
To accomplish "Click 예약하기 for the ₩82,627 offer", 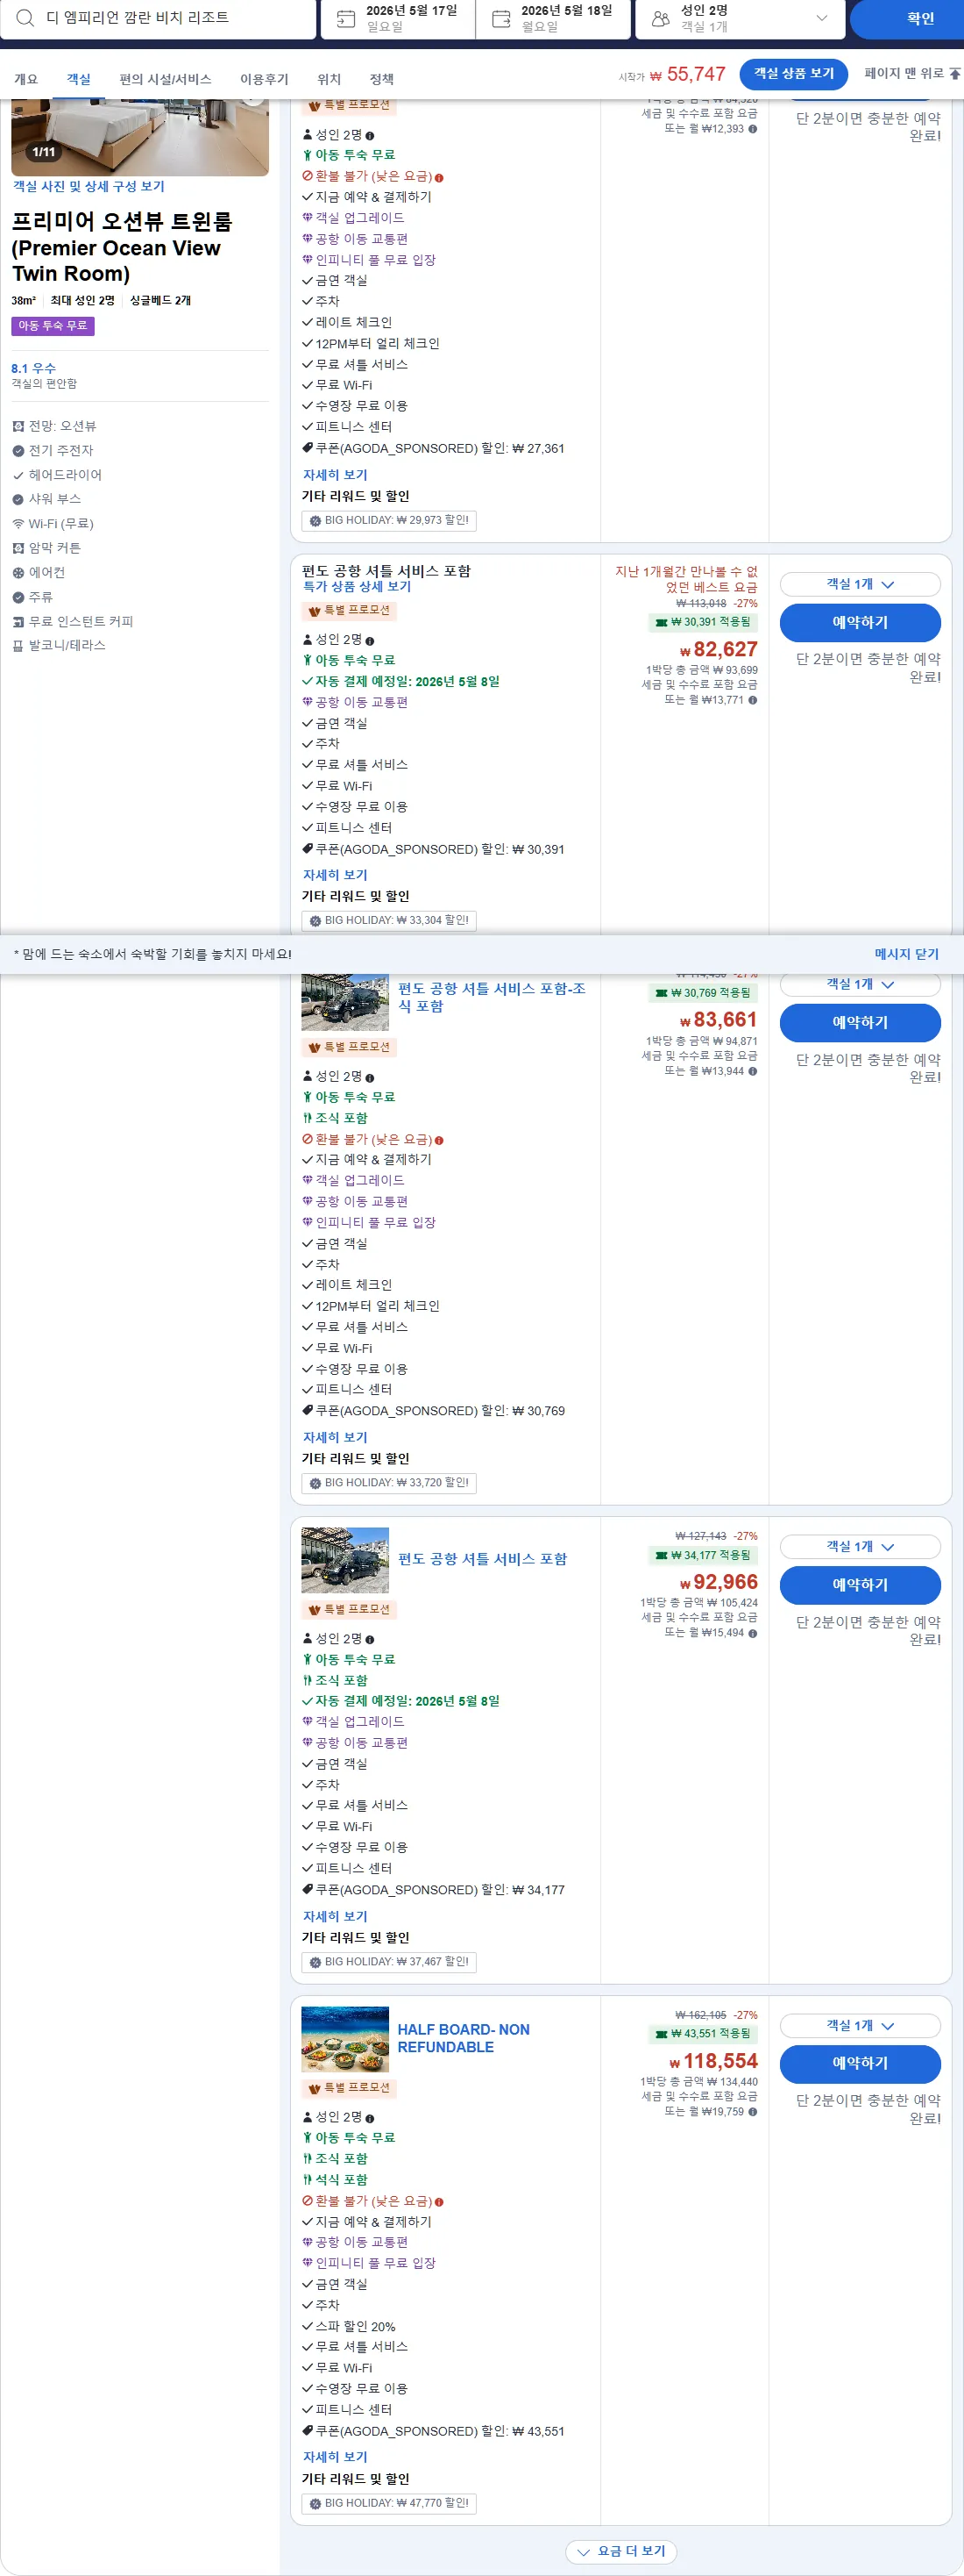I will click(860, 622).
